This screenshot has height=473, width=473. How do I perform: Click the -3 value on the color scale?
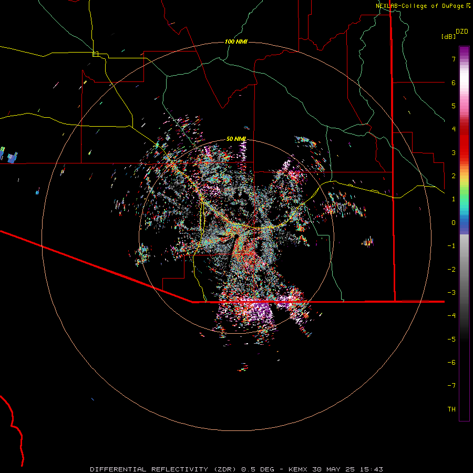451,293
